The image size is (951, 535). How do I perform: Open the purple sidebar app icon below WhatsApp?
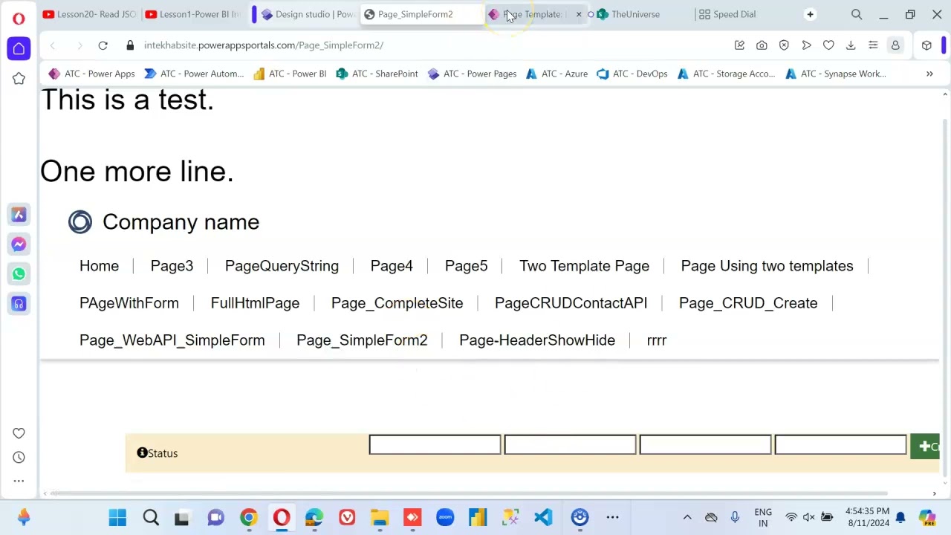coord(19,304)
